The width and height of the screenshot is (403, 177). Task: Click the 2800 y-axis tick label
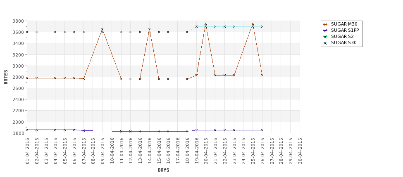coord(18,77)
